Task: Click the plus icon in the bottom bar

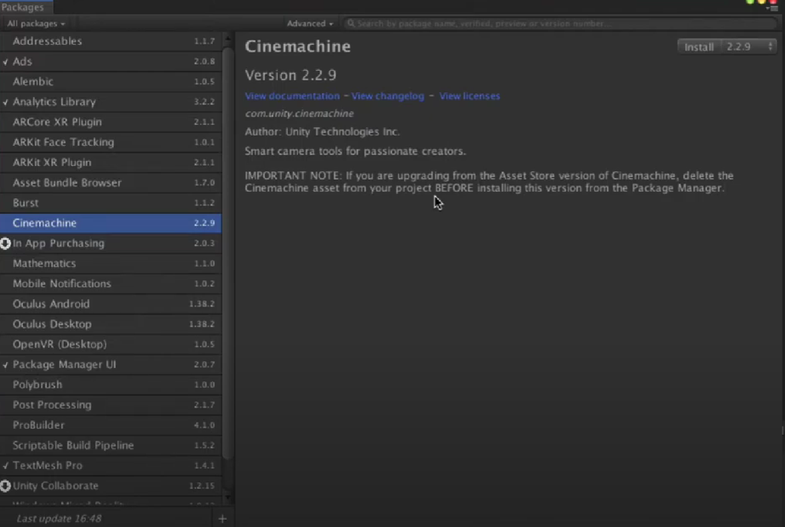Action: click(x=222, y=519)
